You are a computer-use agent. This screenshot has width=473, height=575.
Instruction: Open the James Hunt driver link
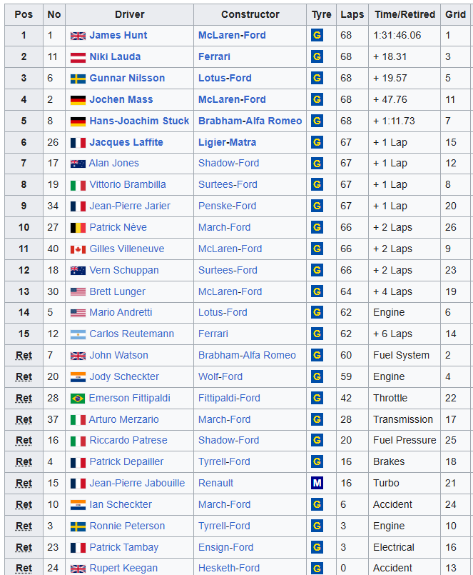point(118,35)
